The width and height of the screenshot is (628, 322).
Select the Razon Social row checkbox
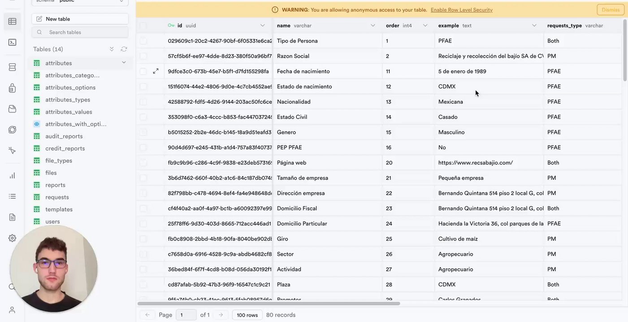coord(143,56)
